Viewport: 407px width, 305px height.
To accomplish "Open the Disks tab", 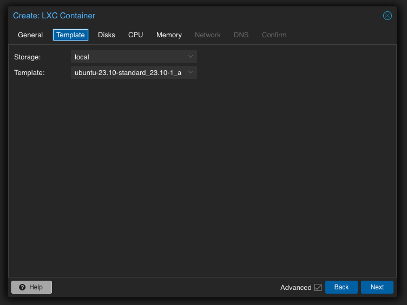I will pyautogui.click(x=107, y=35).
